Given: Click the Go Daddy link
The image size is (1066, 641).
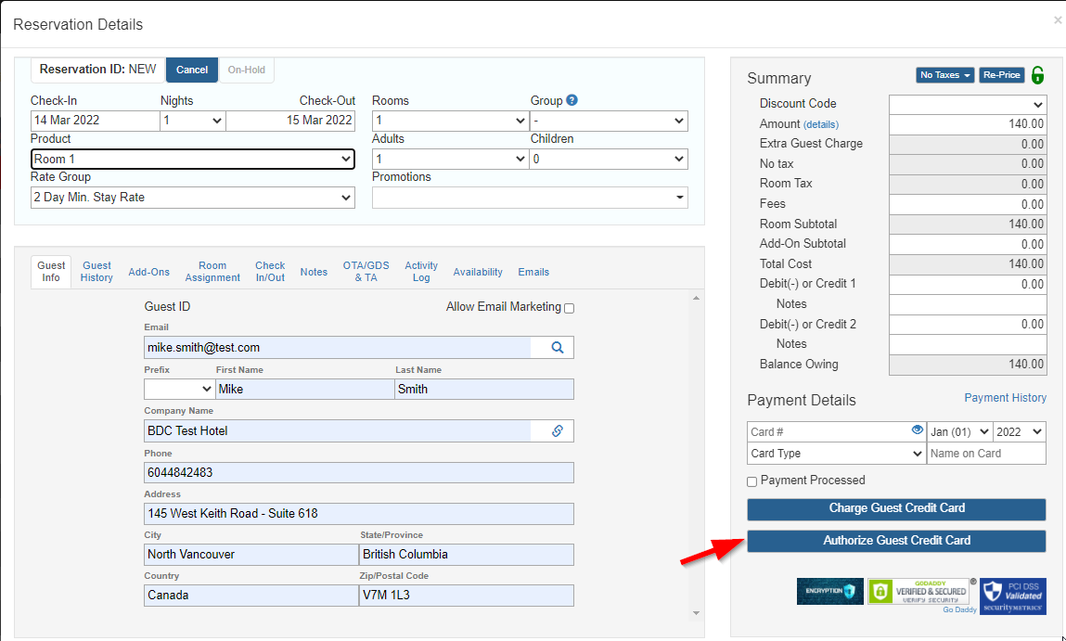Looking at the screenshot, I should tap(960, 609).
